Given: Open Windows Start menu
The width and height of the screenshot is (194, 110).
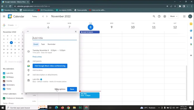Looking at the screenshot, I should 2,108.
